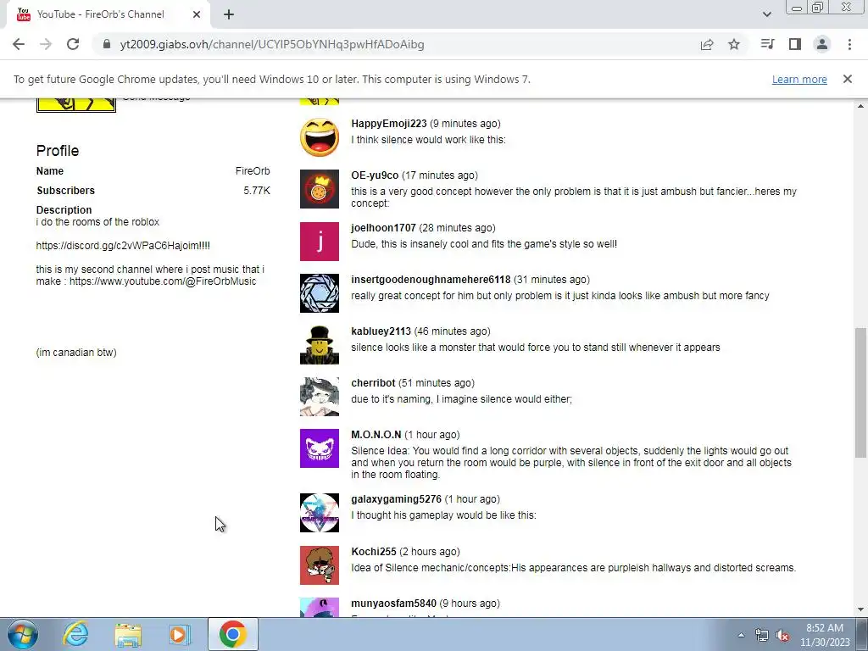868x651 pixels.
Task: Open the Windows Start menu
Action: click(22, 634)
